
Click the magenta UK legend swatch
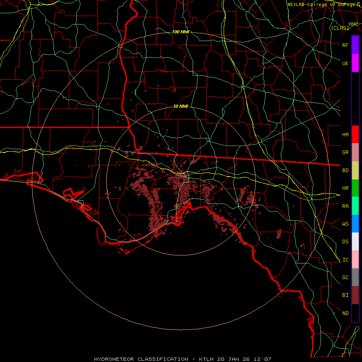[x=355, y=63]
